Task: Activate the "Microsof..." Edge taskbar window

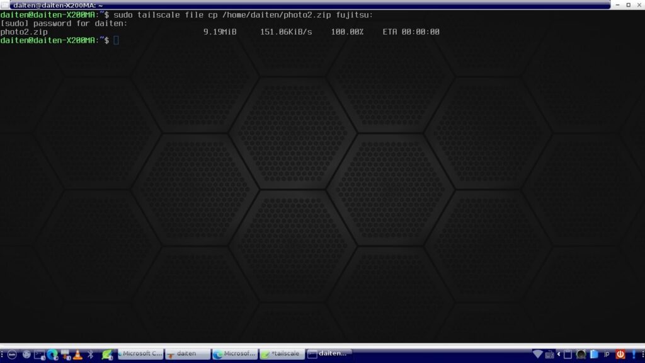Action: click(x=234, y=354)
